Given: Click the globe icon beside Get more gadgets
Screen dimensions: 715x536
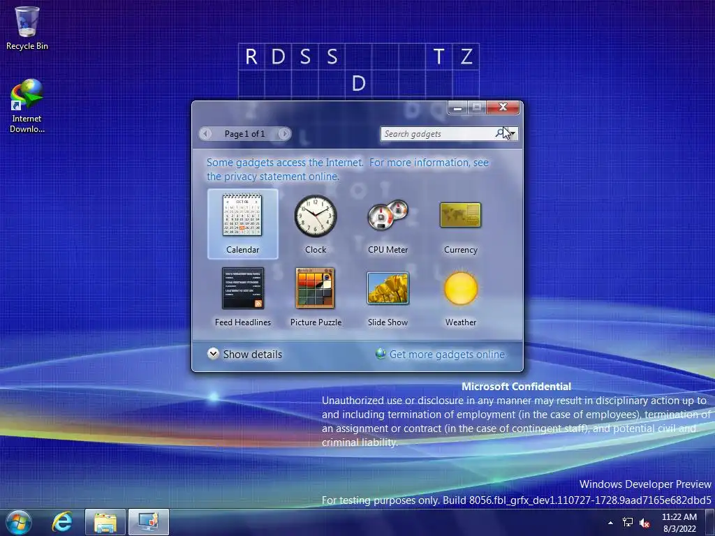Looking at the screenshot, I should coord(381,354).
